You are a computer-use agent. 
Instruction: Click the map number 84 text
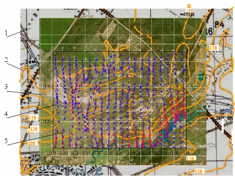click(219, 25)
